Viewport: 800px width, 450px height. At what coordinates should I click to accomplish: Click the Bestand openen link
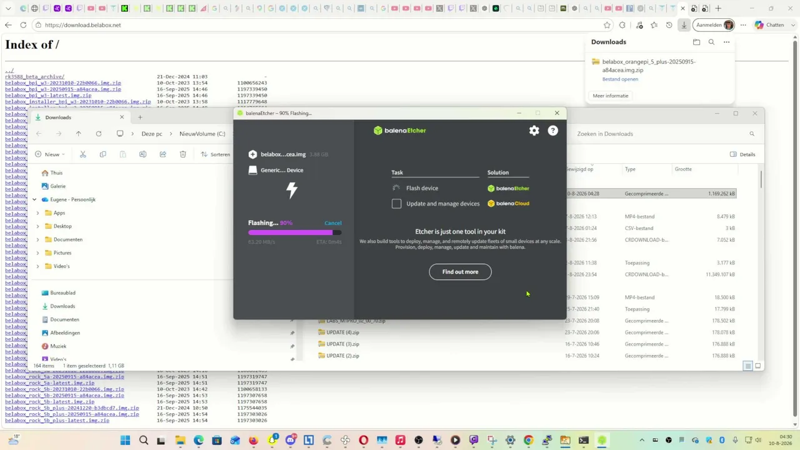(620, 79)
